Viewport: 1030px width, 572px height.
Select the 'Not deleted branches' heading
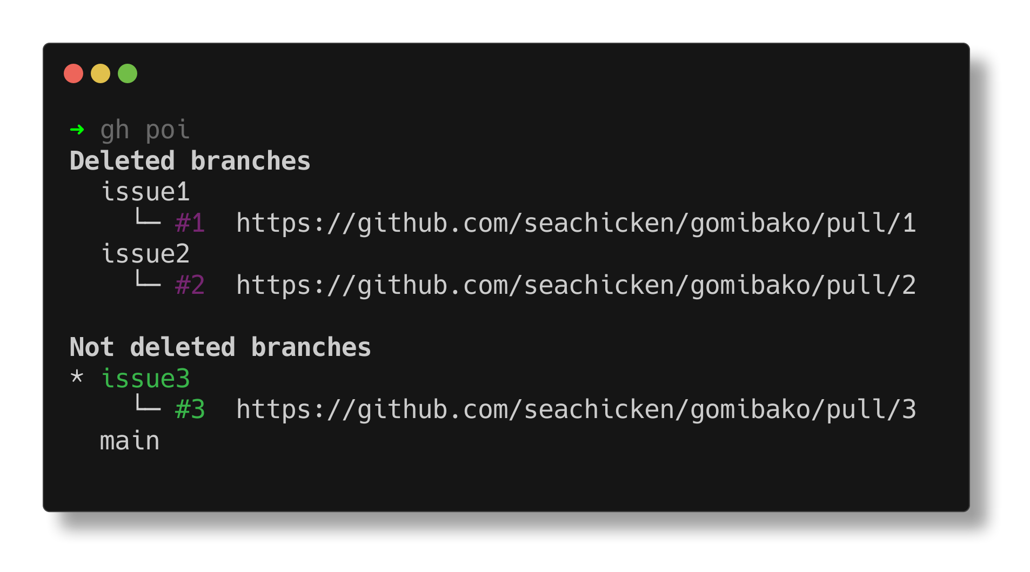coord(220,347)
